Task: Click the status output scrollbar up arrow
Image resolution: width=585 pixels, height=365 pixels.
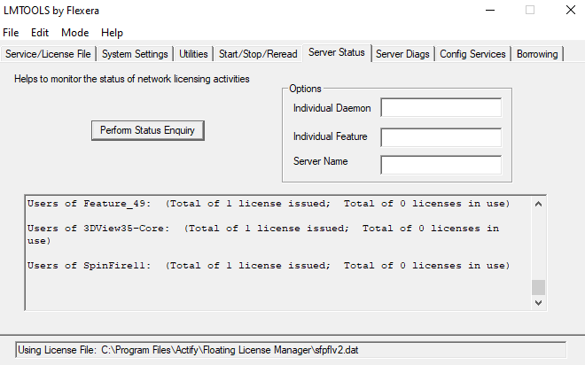Action: [x=538, y=204]
